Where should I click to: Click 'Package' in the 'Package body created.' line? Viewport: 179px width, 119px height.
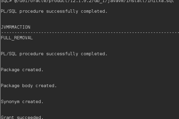point(10,86)
